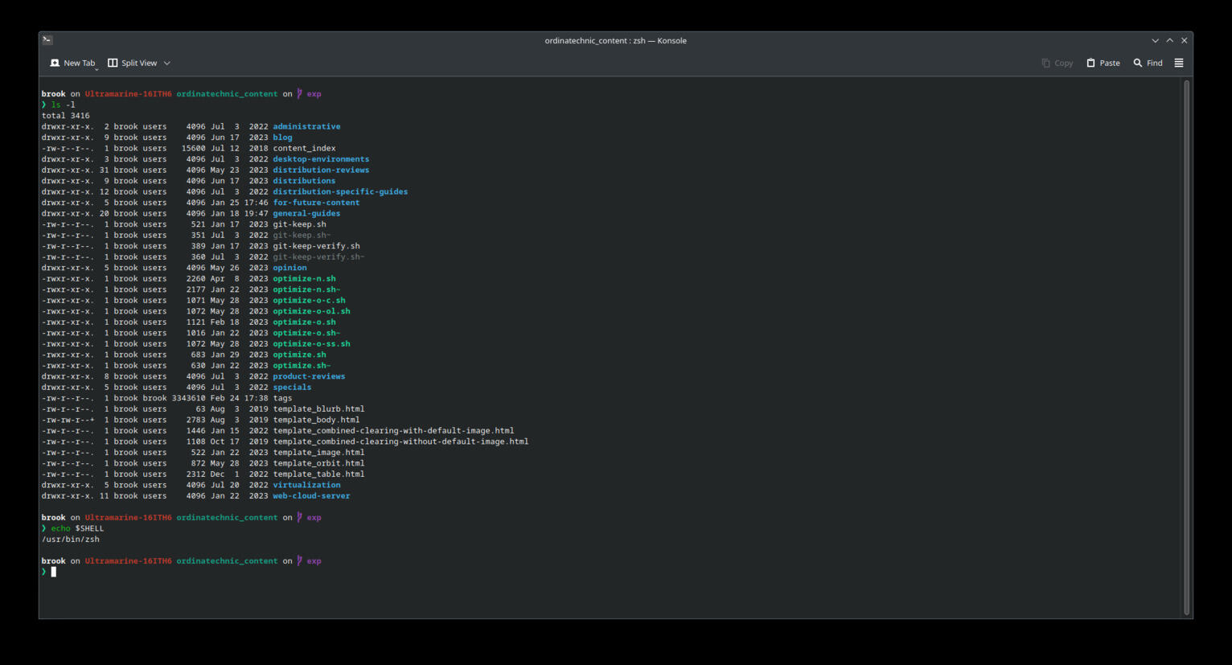Click the 'optimize-o-c.sh' file name
Image resolution: width=1232 pixels, height=665 pixels.
tap(309, 300)
